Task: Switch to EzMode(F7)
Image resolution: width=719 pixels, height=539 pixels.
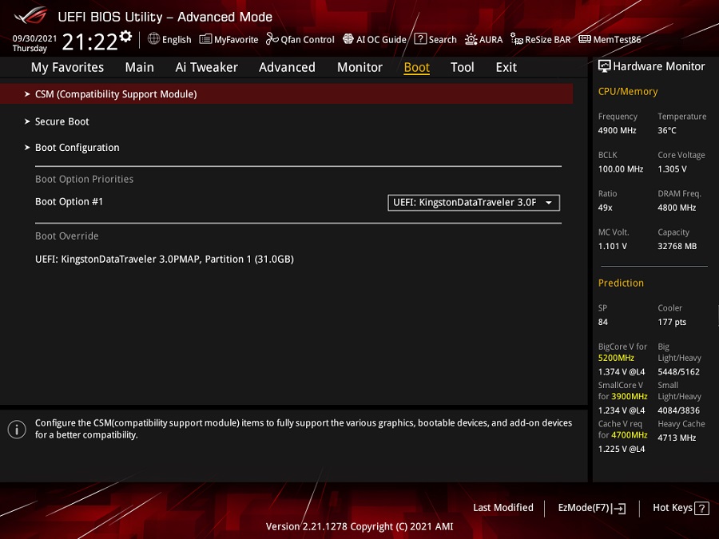Action: click(591, 508)
